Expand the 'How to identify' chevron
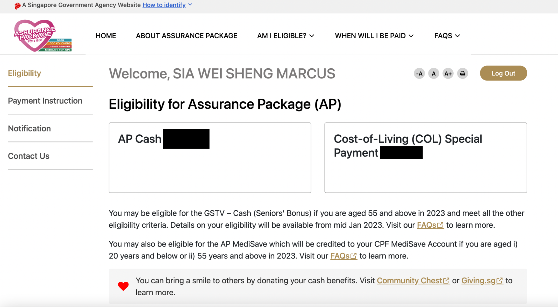The width and height of the screenshot is (558, 307). click(x=190, y=5)
